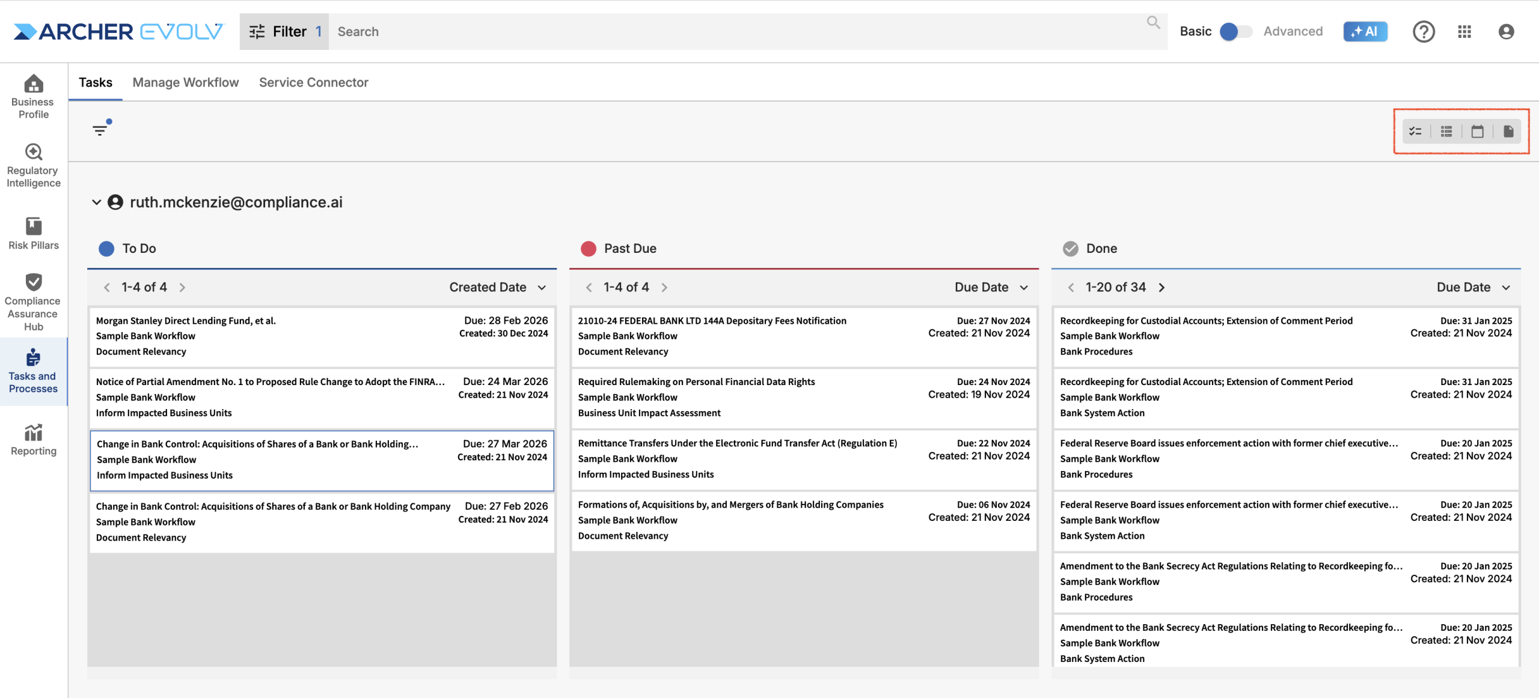Switch to calendar view icon
Screen dimensions: 1539x698
1477,132
